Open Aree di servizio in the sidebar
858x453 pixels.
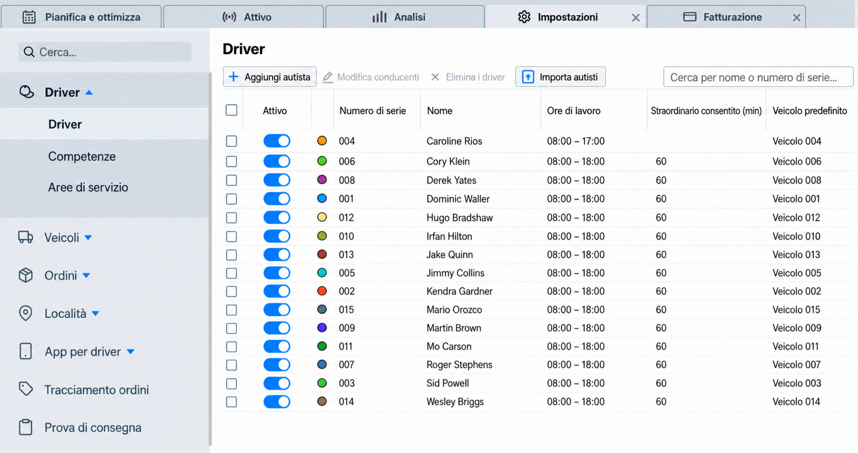[88, 187]
